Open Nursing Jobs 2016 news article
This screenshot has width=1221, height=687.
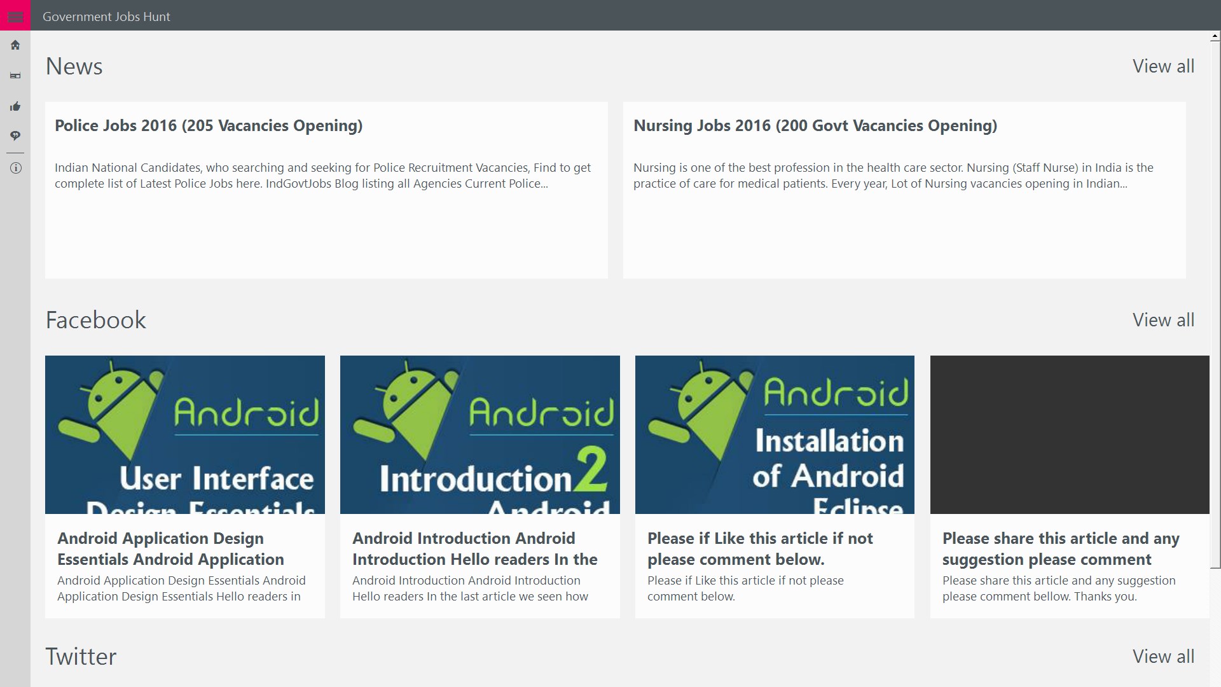click(x=815, y=126)
